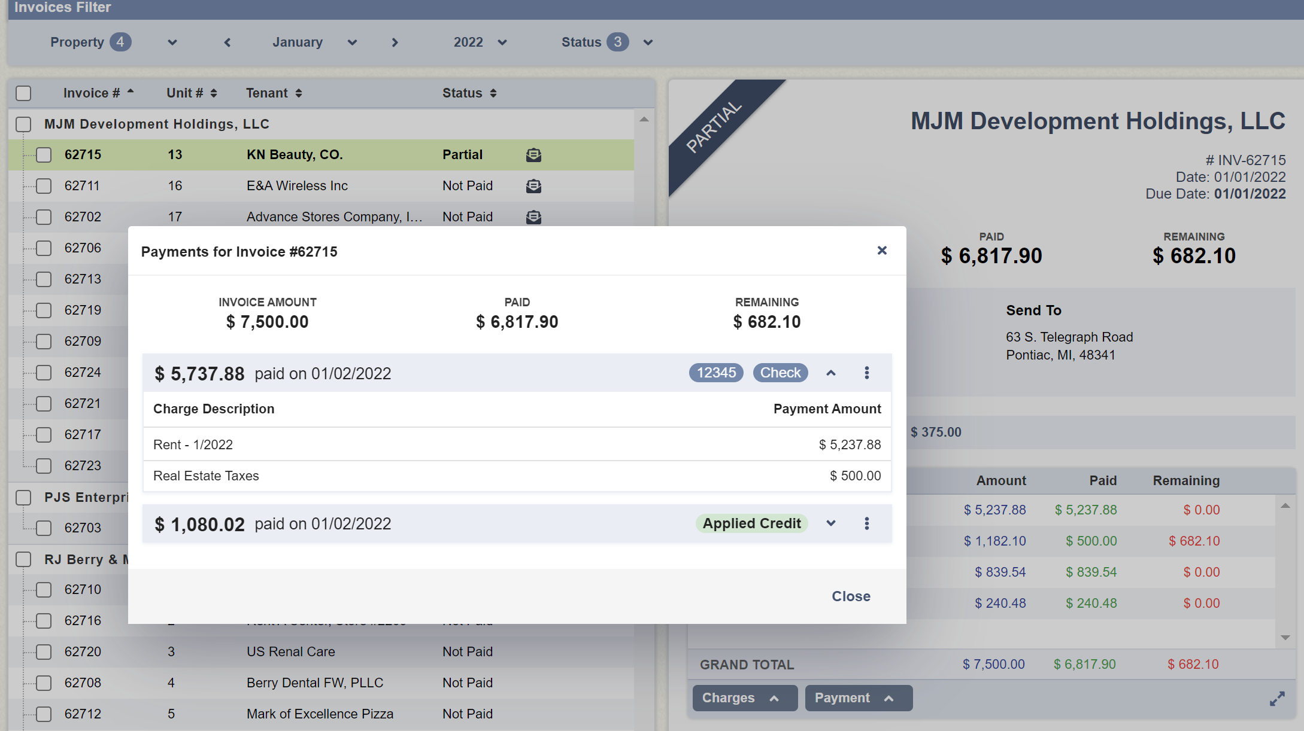Click invoice number 62724

(83, 373)
